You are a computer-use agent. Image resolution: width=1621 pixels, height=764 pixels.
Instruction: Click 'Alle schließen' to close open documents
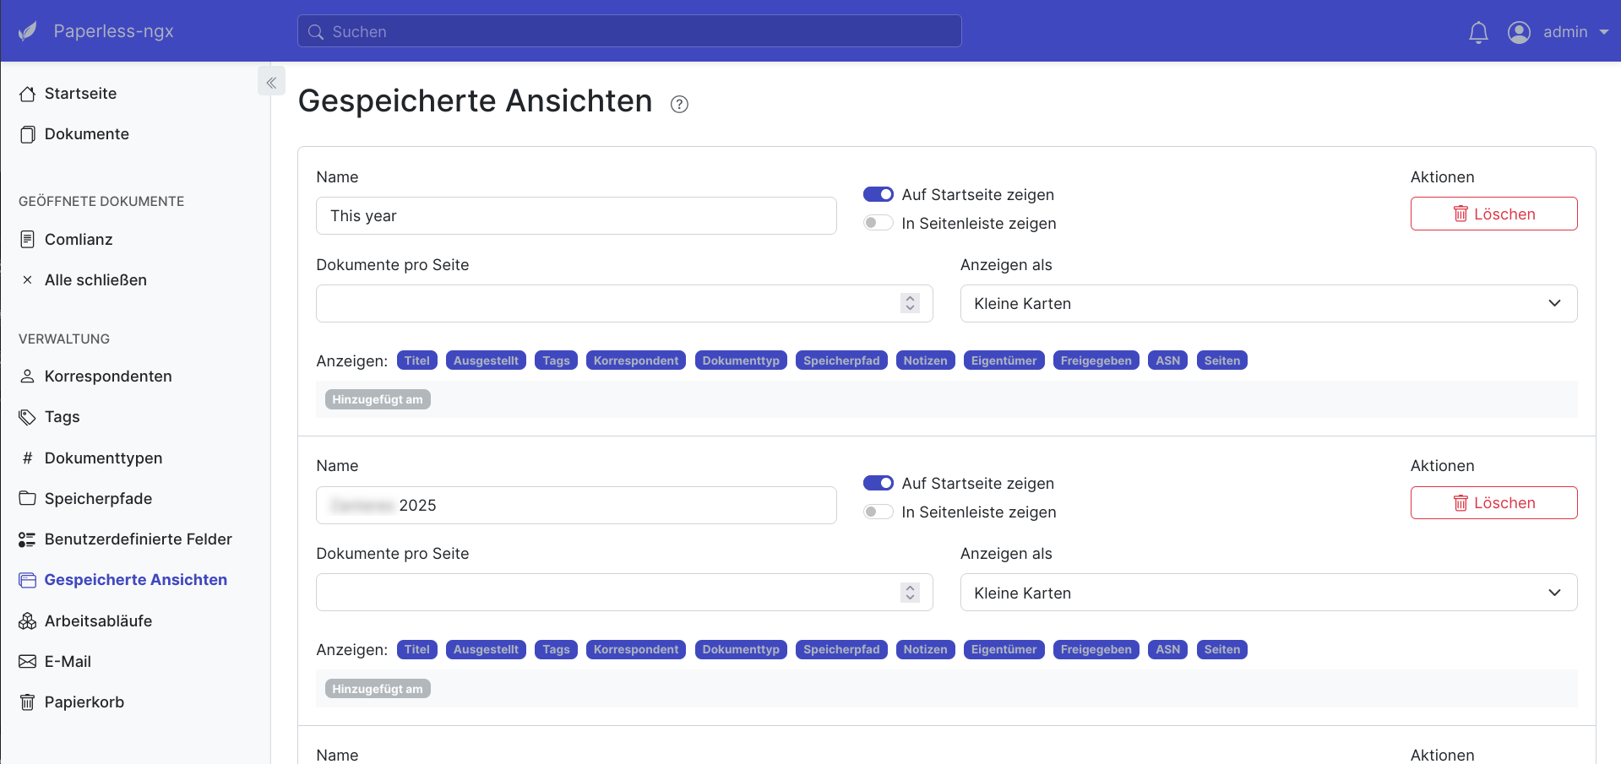[95, 279]
